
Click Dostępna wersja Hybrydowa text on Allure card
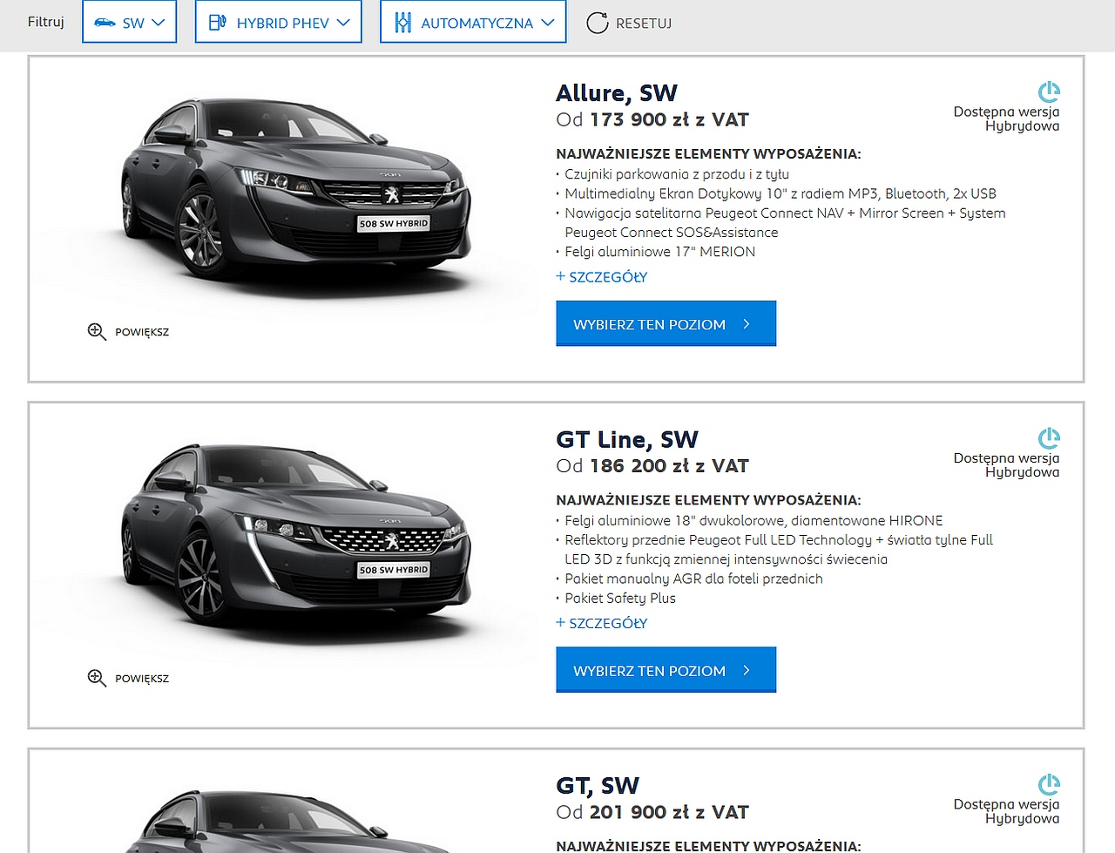[1007, 118]
